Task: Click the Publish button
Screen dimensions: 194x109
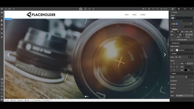Action: click(165, 9)
